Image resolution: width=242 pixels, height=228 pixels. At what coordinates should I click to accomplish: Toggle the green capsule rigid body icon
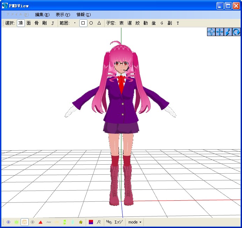point(65,222)
